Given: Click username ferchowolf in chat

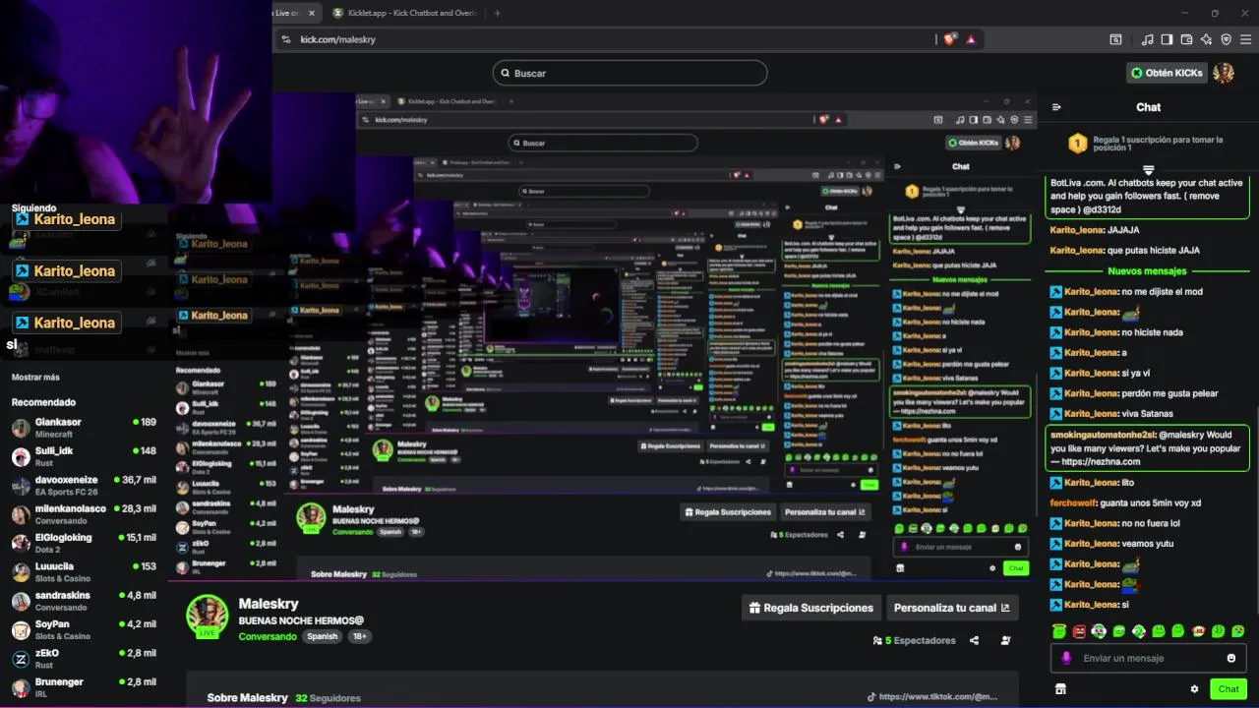Looking at the screenshot, I should [1073, 502].
